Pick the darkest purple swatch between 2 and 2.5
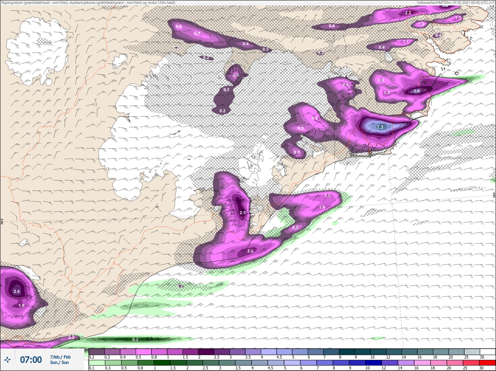The width and height of the screenshot is (496, 371). click(206, 352)
